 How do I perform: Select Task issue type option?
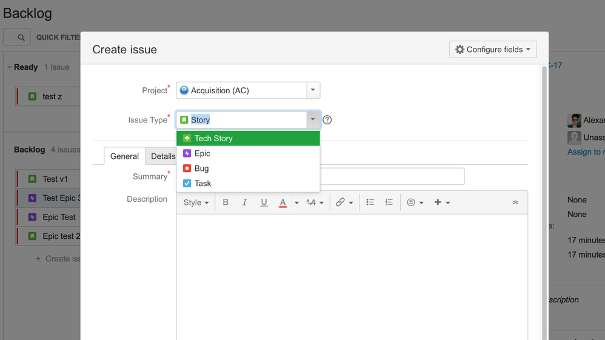point(248,183)
